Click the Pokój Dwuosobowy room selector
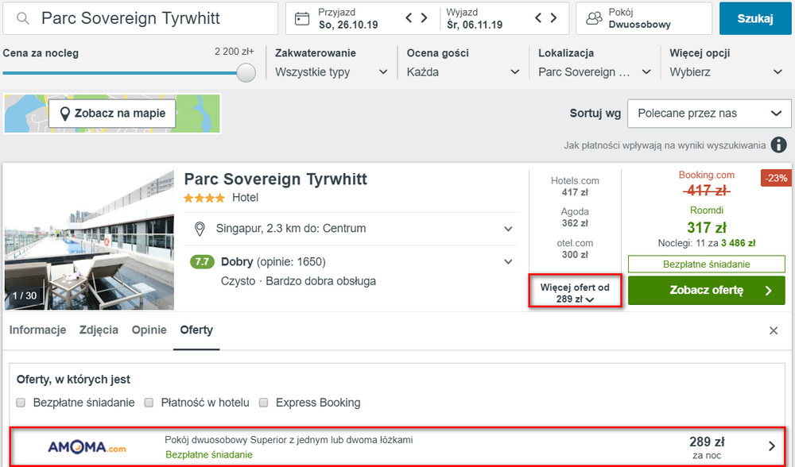 tap(644, 18)
